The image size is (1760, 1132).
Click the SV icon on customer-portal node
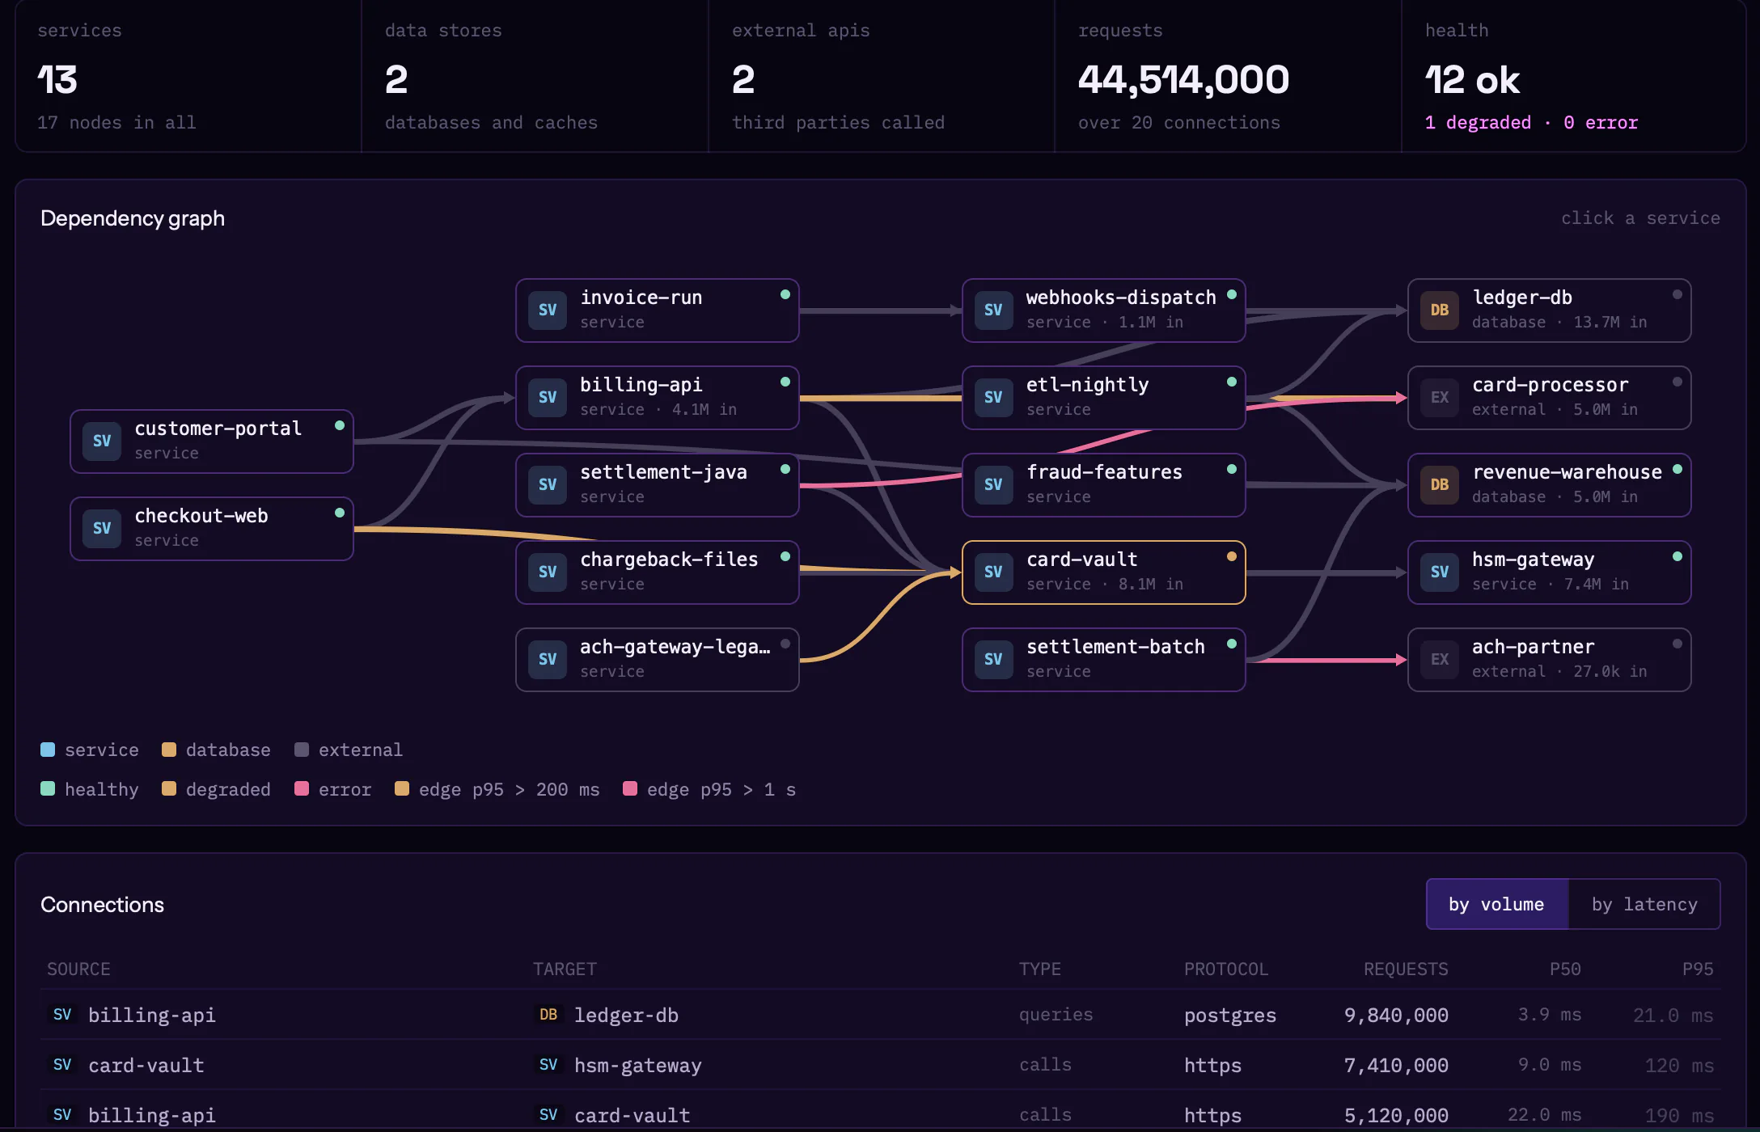click(102, 441)
